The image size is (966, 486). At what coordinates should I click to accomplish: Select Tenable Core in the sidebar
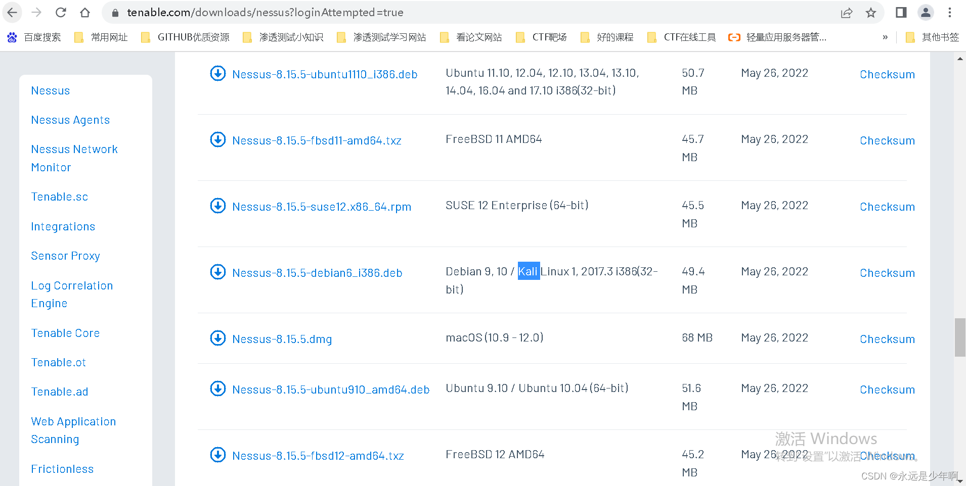click(x=65, y=333)
